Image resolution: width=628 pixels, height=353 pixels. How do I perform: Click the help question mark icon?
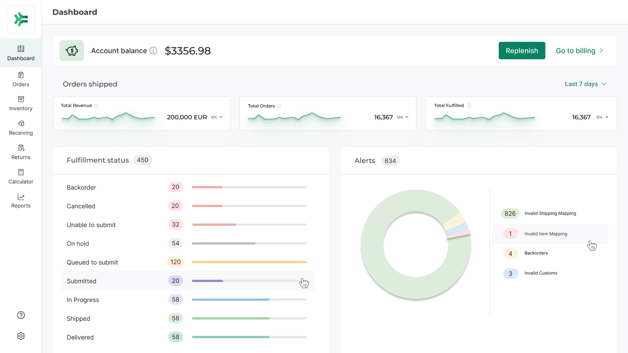coord(21,315)
